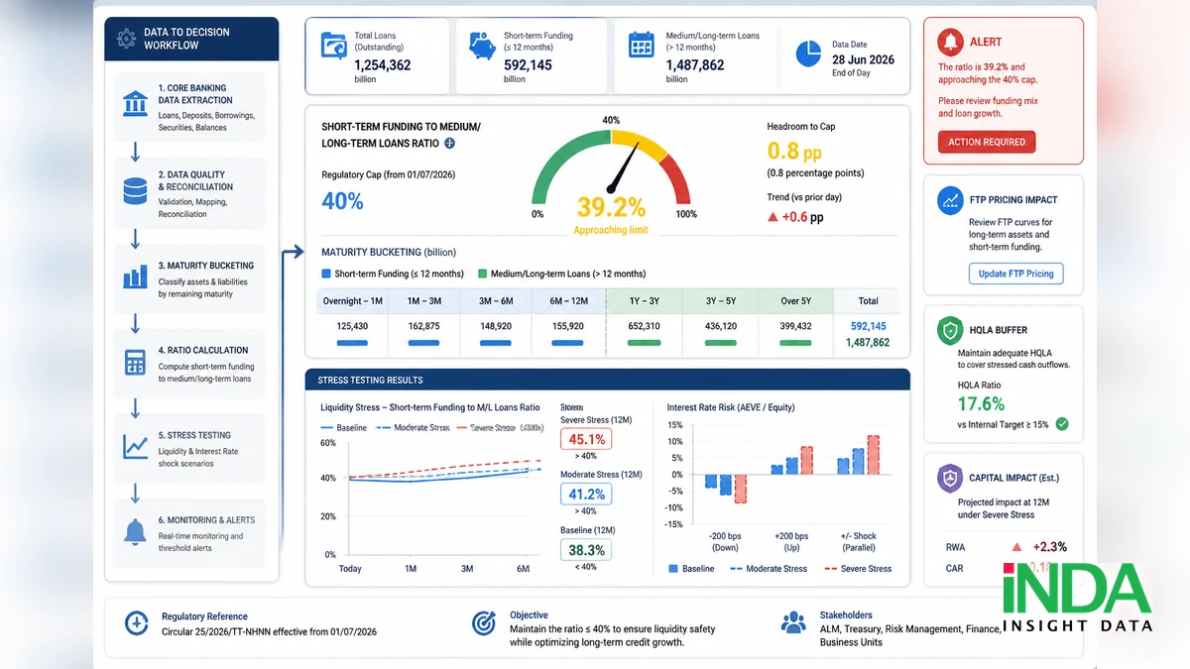Open the Stress Testing chart icon
This screenshot has width=1190, height=669.
click(x=135, y=447)
